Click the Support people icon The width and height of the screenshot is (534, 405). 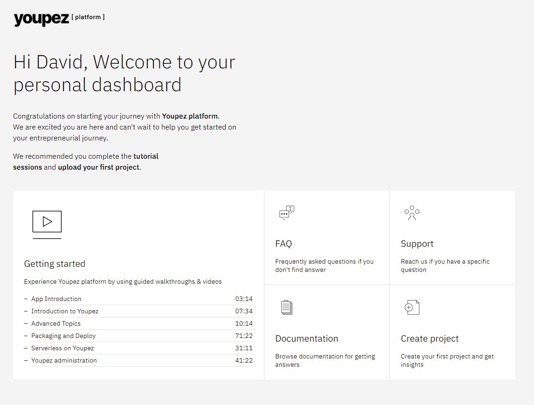(412, 213)
